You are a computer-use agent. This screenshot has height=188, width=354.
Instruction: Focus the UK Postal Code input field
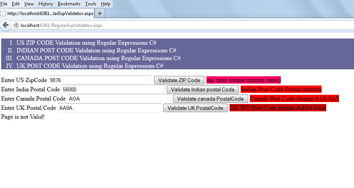[x=109, y=108]
